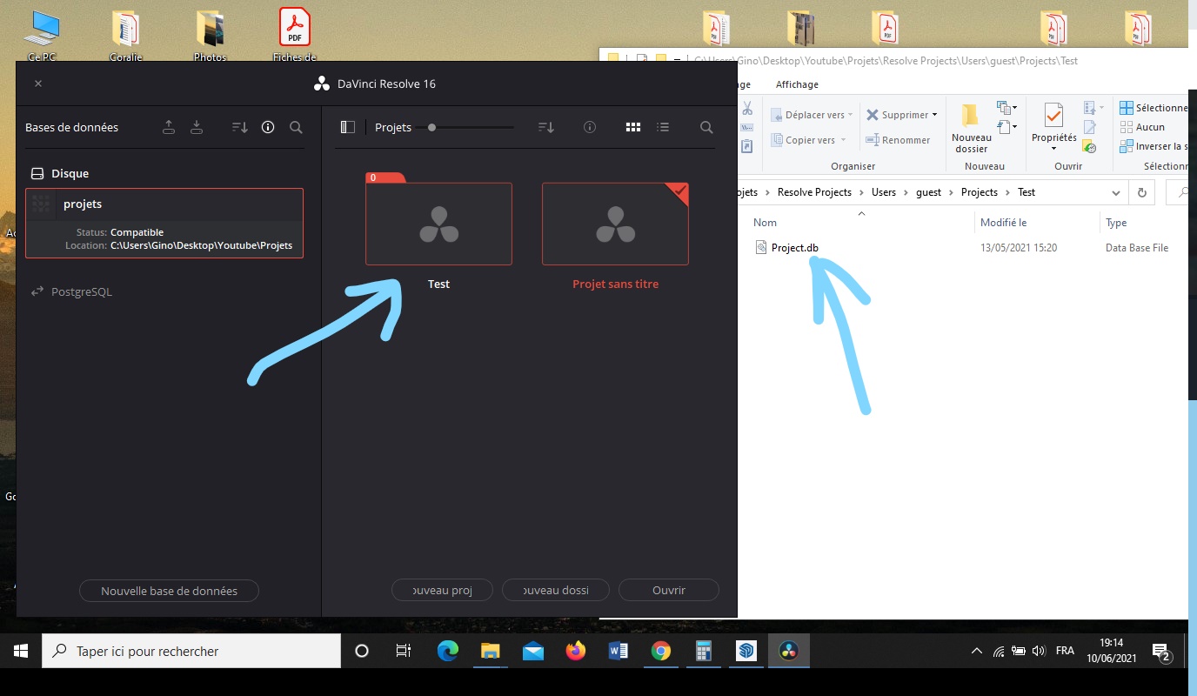Open Déplacer vers dropdown in Explorer
The image size is (1197, 696).
coord(812,115)
